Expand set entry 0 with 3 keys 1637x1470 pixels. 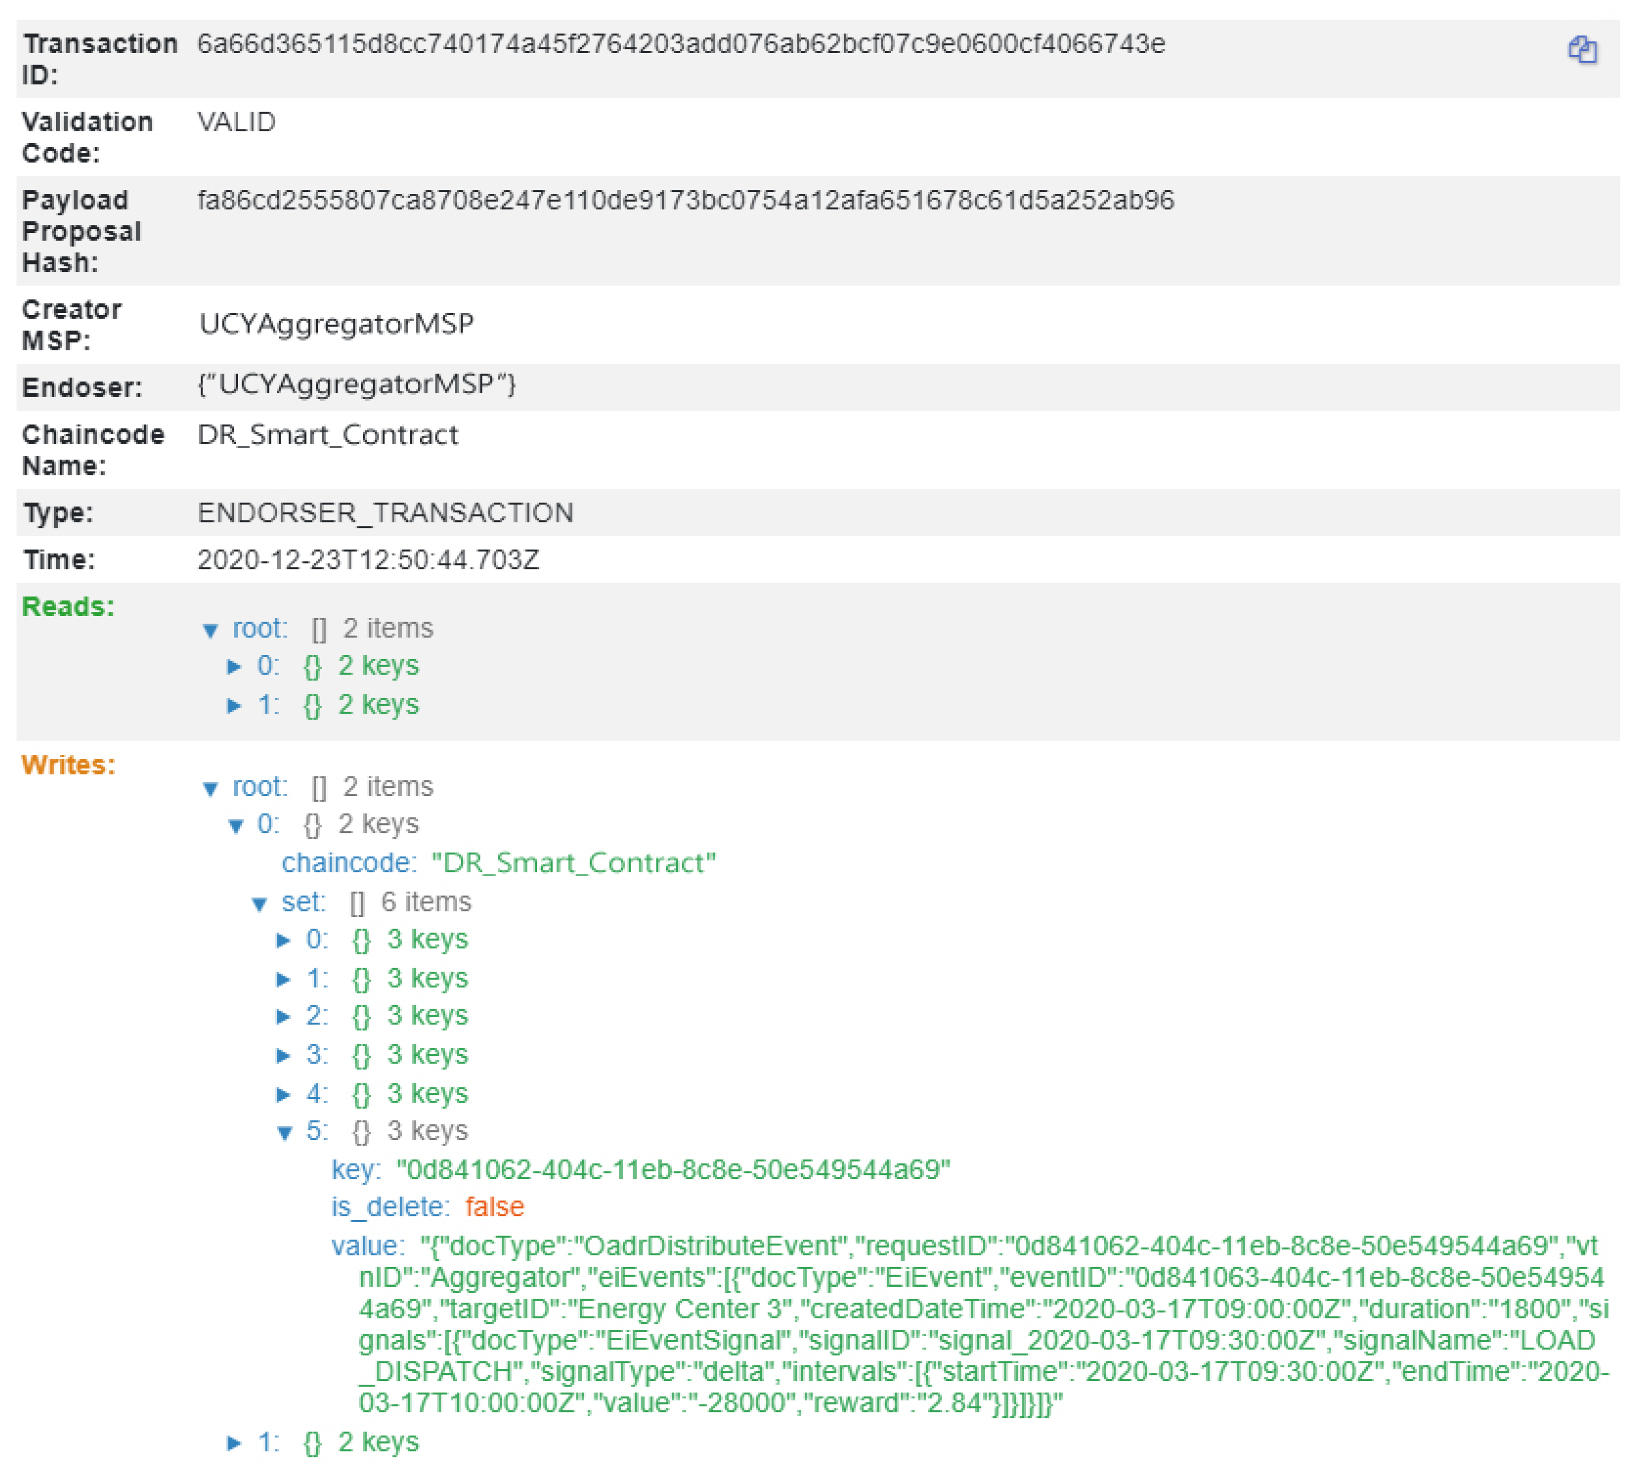point(284,940)
